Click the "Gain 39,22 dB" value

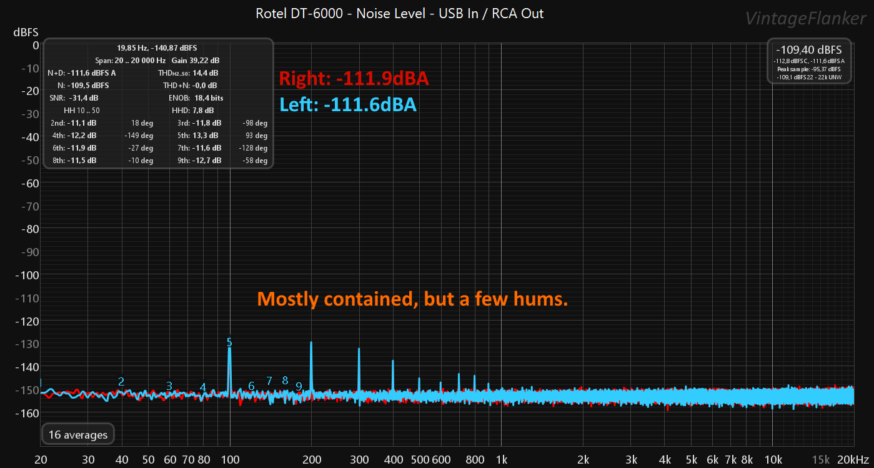tap(196, 61)
